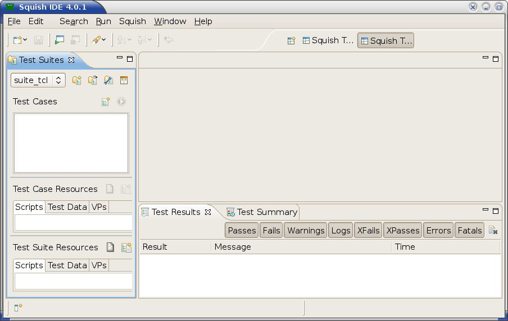
Task: Select Scripts tab under Test Suite Resources
Action: point(29,265)
